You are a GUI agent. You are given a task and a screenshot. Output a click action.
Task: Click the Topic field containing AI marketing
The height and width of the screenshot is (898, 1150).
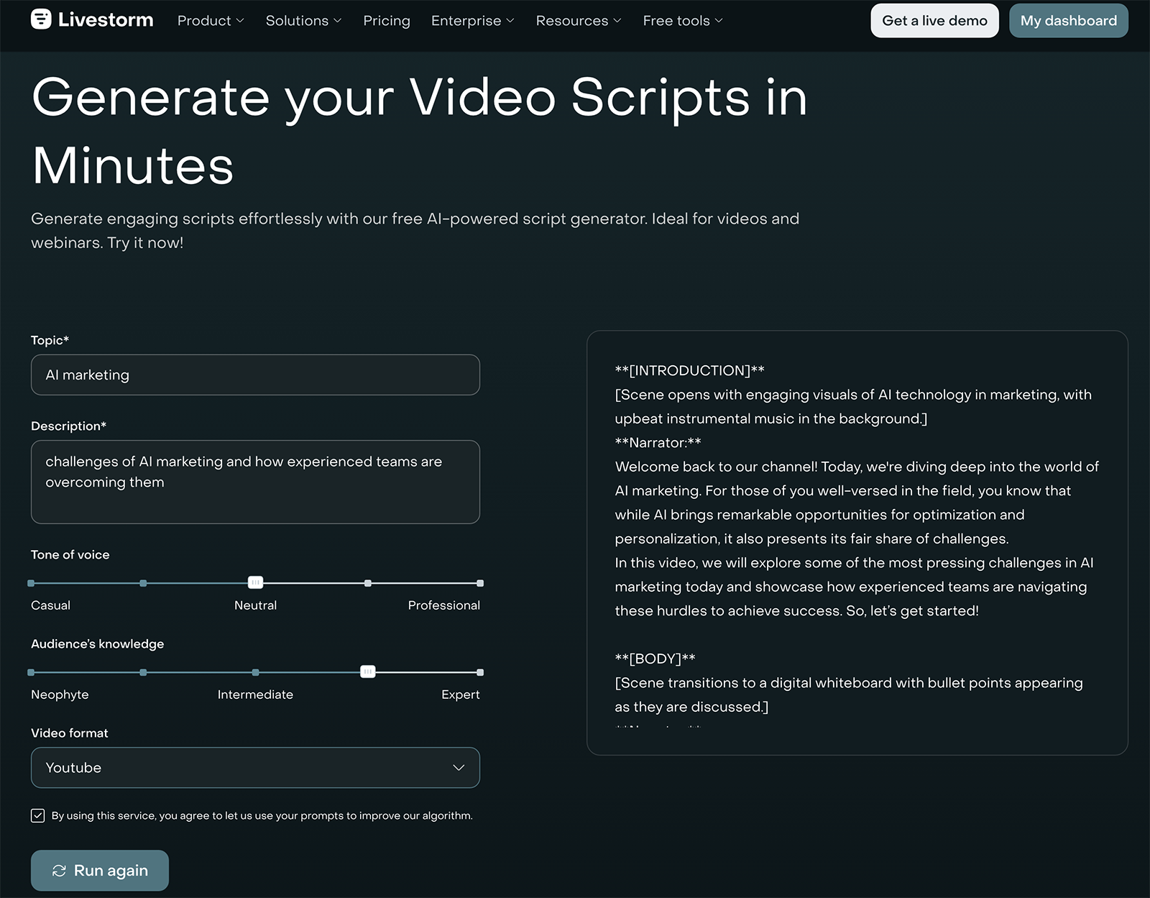[255, 375]
